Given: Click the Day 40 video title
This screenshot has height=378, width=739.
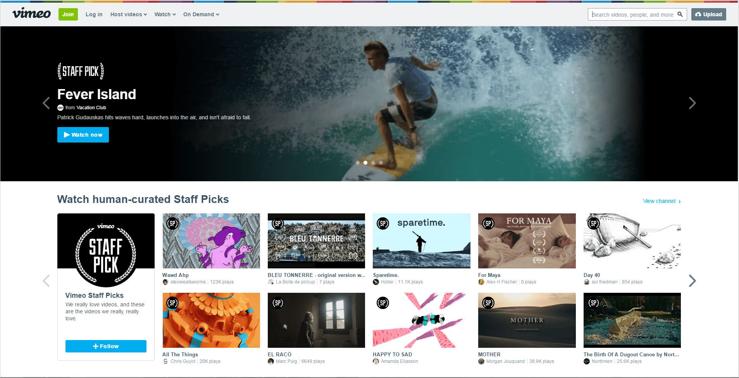Looking at the screenshot, I should coord(592,275).
